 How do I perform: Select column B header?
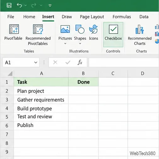point(83,74)
